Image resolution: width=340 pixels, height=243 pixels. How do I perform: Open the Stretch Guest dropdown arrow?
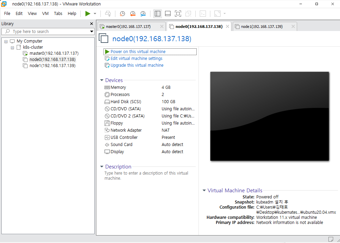pyautogui.click(x=225, y=14)
